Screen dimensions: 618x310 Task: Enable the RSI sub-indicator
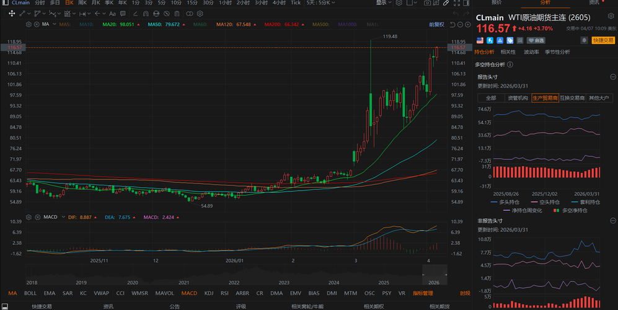point(224,293)
